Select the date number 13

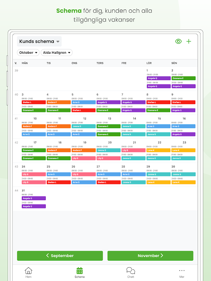click(x=110, y=118)
